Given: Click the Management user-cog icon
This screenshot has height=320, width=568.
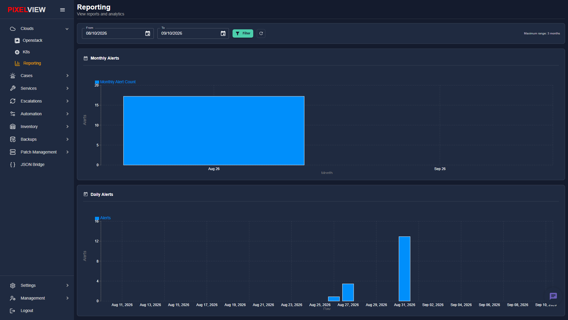Looking at the screenshot, I should [13, 298].
